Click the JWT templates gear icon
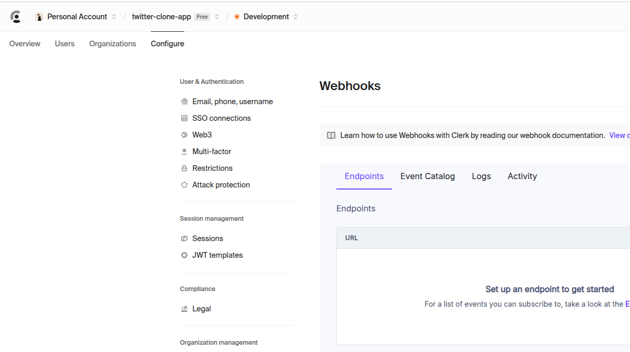This screenshot has width=630, height=352. click(x=184, y=255)
